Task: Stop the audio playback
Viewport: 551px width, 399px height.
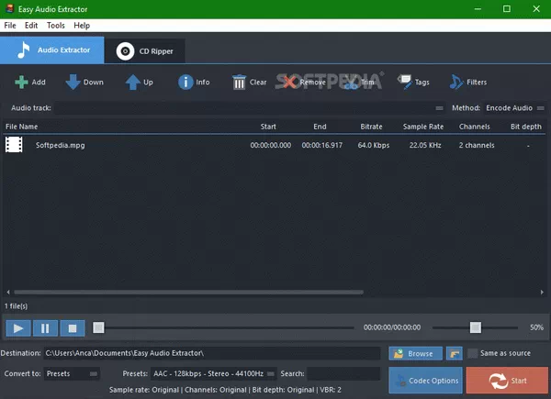Action: [x=73, y=328]
